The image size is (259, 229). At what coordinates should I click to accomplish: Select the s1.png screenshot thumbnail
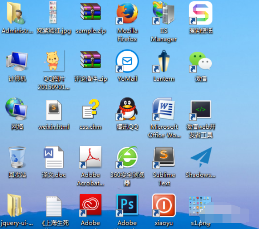[200, 206]
